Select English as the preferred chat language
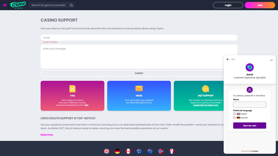 pos(235,114)
